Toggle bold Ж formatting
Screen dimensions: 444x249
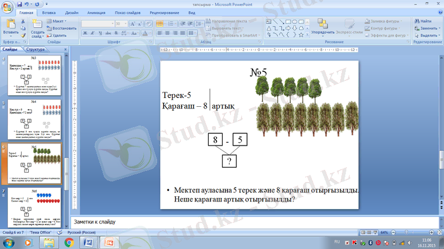coord(85,33)
